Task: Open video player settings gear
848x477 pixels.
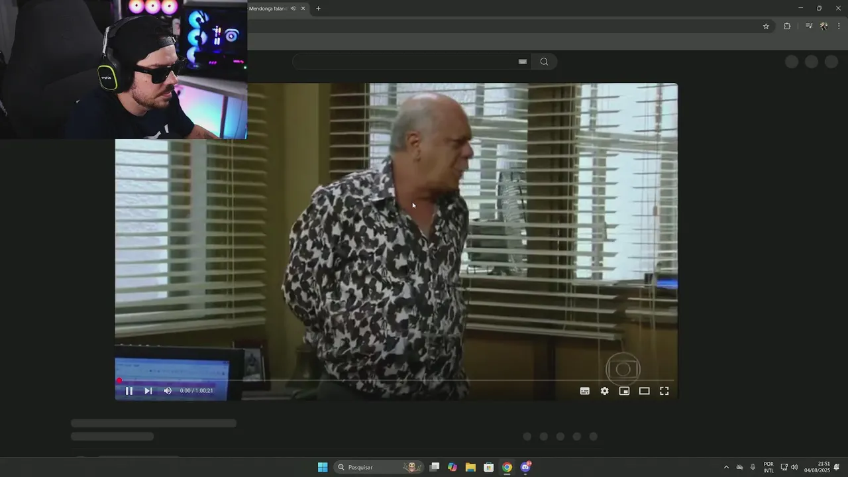Action: [x=605, y=391]
